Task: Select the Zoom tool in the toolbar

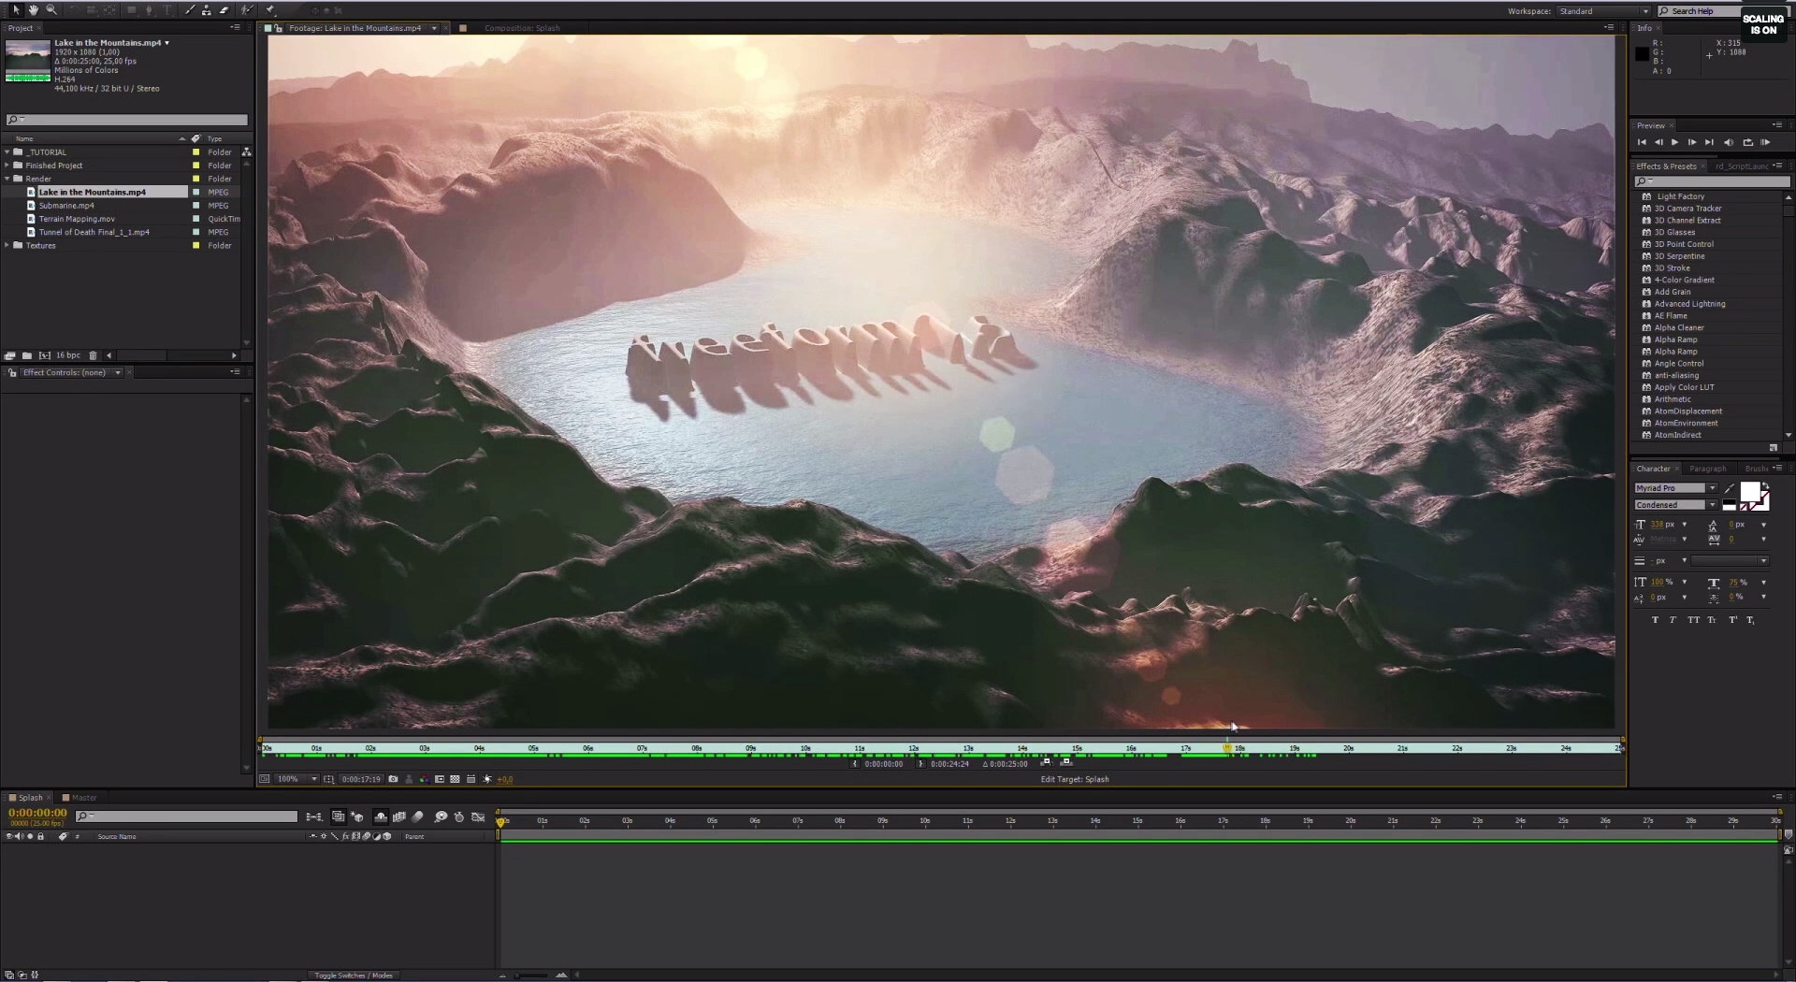Action: pos(51,10)
